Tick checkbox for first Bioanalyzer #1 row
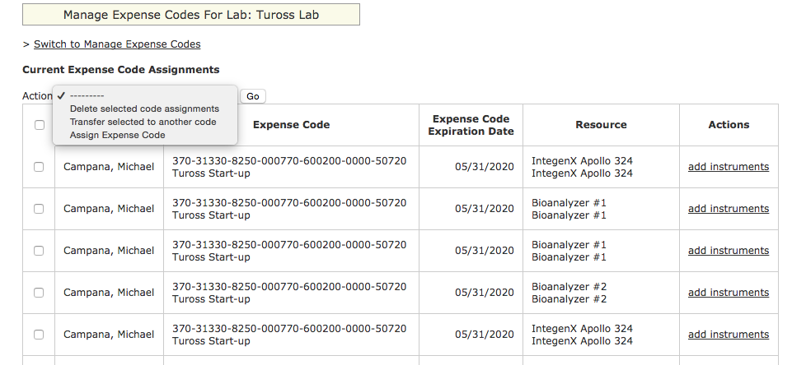Viewport: 792px width, 365px height. 39,209
